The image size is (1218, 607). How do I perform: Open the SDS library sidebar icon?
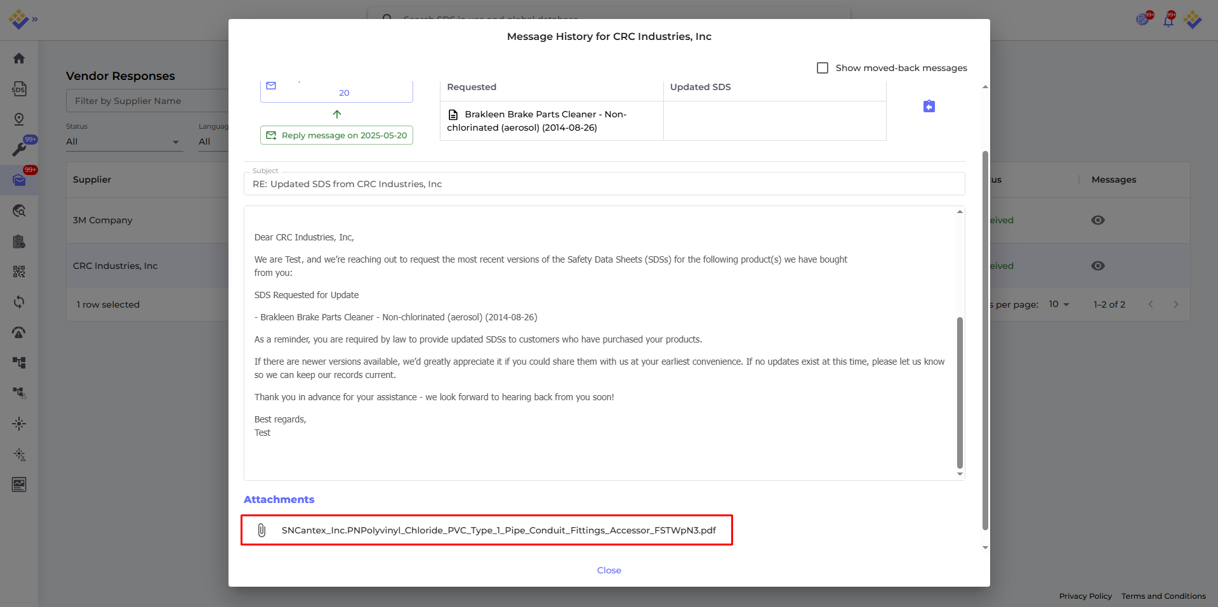pyautogui.click(x=19, y=89)
